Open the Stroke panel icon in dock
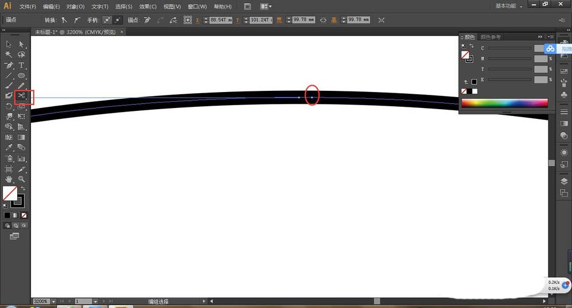The height and width of the screenshot is (308, 572). pos(564,111)
